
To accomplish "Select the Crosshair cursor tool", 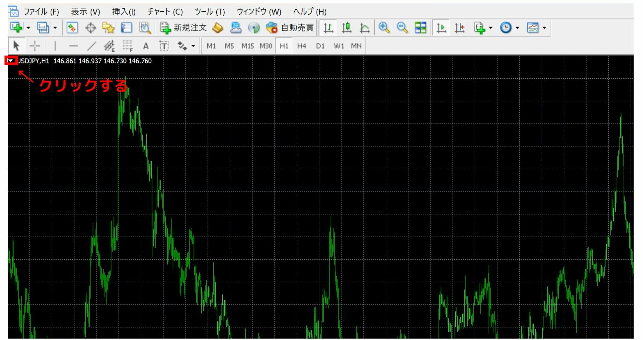I will pos(35,46).
